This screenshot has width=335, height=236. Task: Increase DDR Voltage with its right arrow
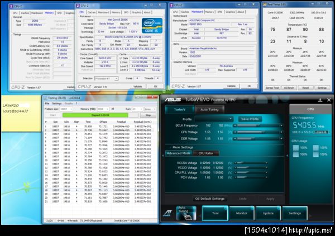click(x=281, y=139)
